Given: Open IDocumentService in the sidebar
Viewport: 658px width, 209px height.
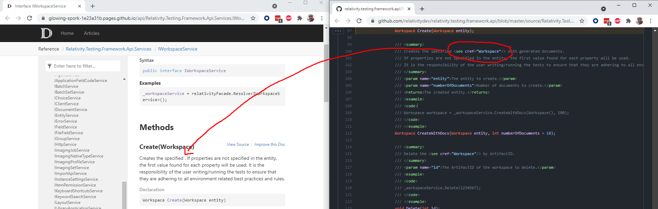Looking at the screenshot, I should pos(71,110).
